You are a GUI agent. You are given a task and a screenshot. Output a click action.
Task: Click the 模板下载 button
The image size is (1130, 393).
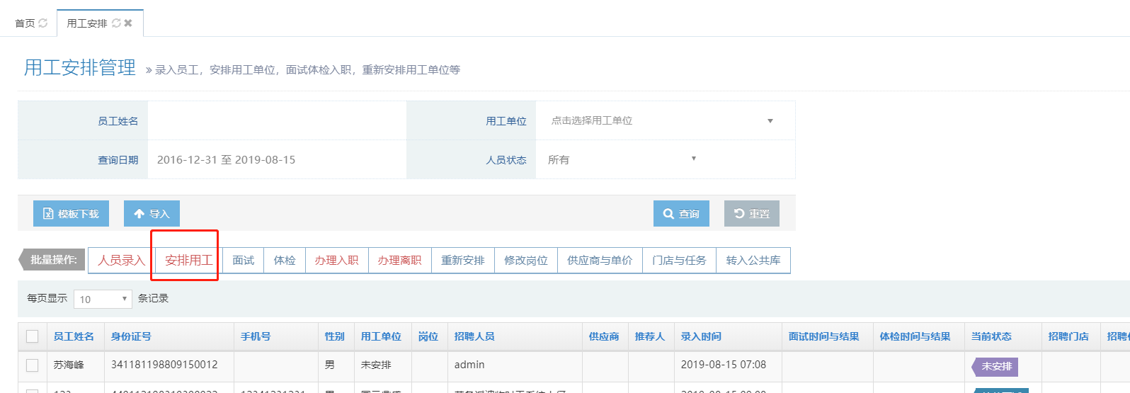(x=71, y=214)
